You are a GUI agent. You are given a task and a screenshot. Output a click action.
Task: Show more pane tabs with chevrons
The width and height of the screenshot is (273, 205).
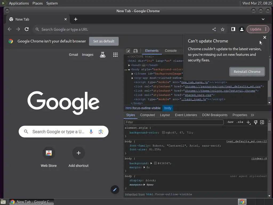(x=252, y=115)
